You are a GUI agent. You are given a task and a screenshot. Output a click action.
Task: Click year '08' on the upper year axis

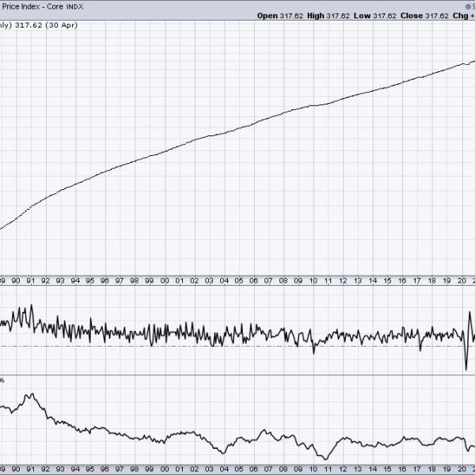283,281
